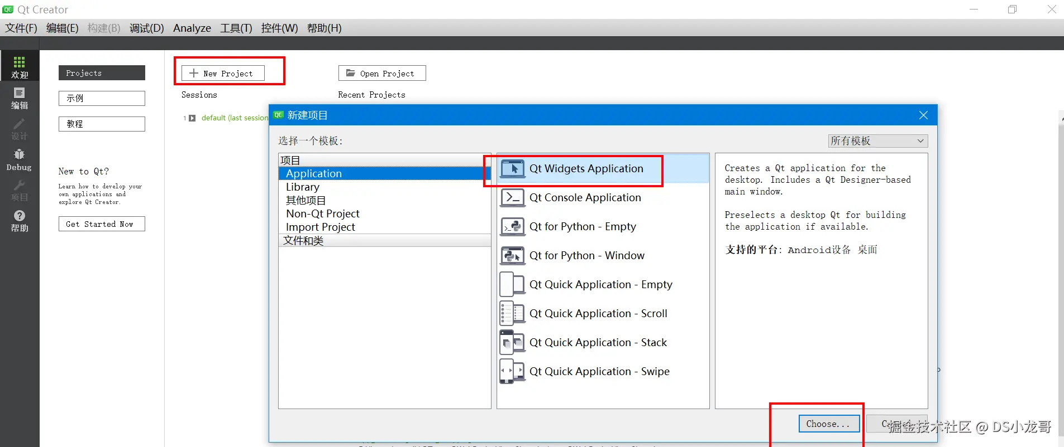
Task: Click the Qt Creator logo in title bar
Action: point(8,9)
